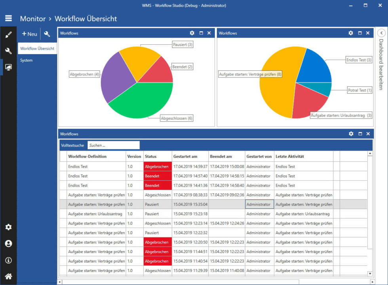
Task: Maximize the left Workflows pie chart panel
Action: pyautogui.click(x=201, y=33)
